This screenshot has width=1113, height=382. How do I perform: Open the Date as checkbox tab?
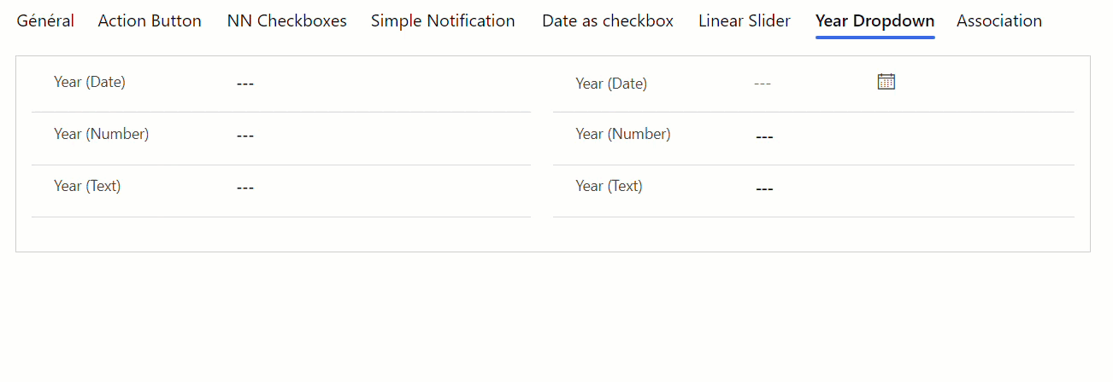tap(608, 20)
